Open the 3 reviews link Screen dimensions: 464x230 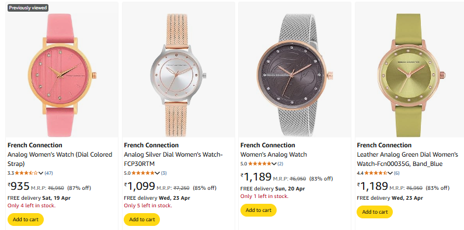point(163,173)
